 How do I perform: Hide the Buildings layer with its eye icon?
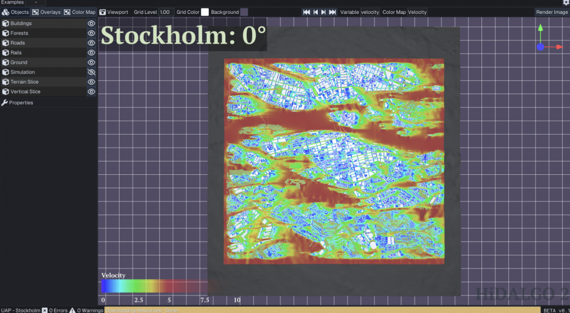point(91,23)
